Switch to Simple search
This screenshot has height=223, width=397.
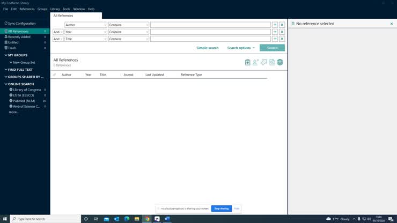(207, 48)
